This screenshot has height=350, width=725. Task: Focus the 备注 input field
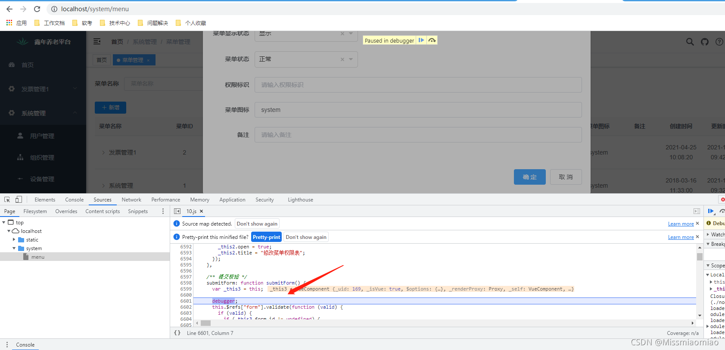pos(418,135)
